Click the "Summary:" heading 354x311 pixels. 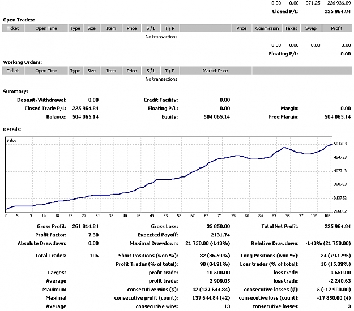pos(15,92)
